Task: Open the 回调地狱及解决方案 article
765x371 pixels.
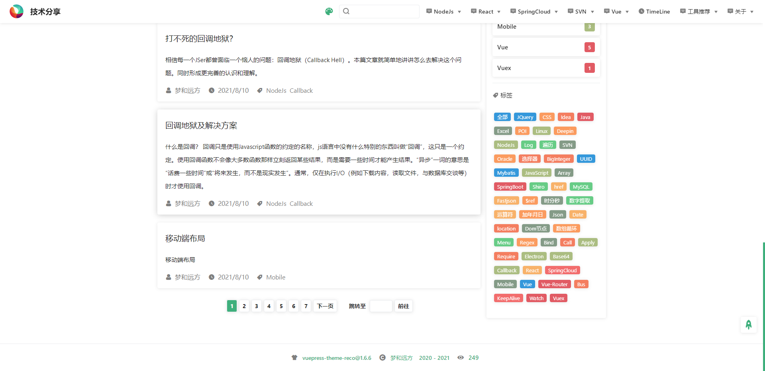Action: tap(201, 125)
